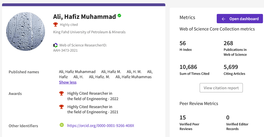Collapse published names with Show less
This screenshot has width=264, height=137.
click(68, 82)
